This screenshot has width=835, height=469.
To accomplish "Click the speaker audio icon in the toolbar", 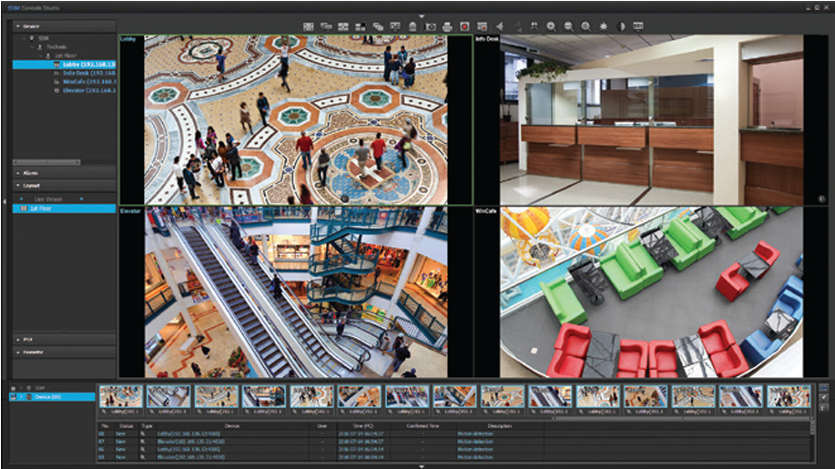I will point(499,26).
